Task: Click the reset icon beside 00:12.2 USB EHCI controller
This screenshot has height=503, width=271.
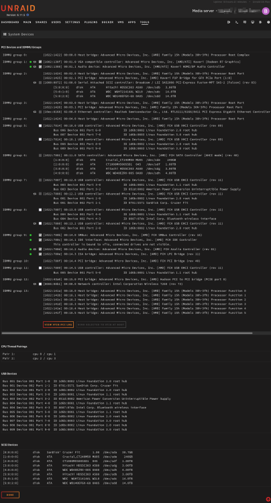Action: tap(35, 194)
